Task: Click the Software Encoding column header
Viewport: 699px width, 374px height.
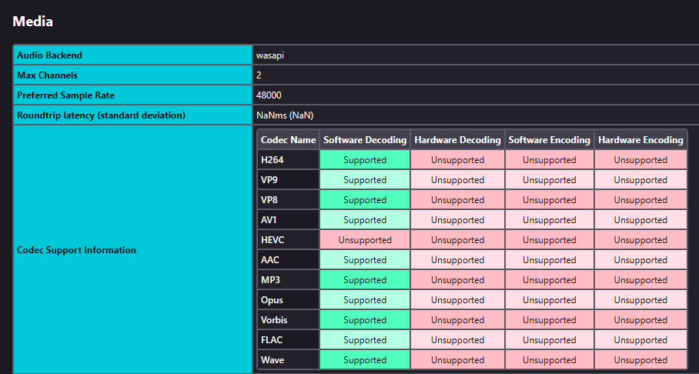Action: (550, 140)
